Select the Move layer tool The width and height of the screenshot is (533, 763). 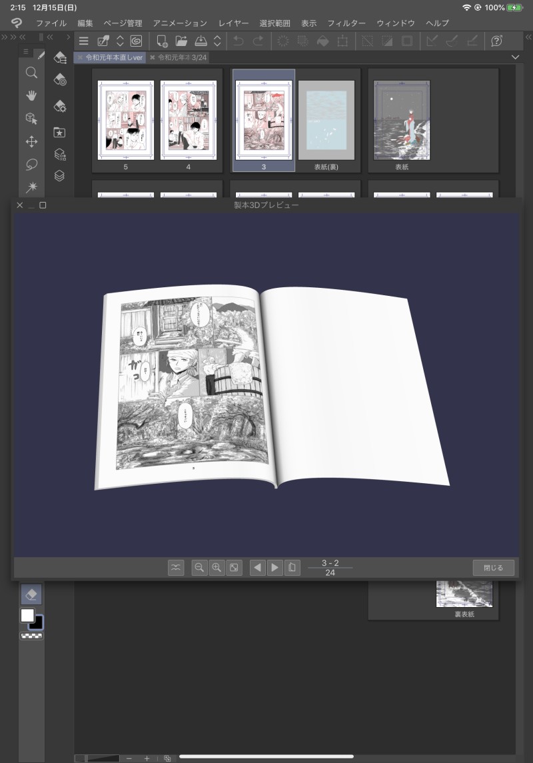tap(31, 141)
